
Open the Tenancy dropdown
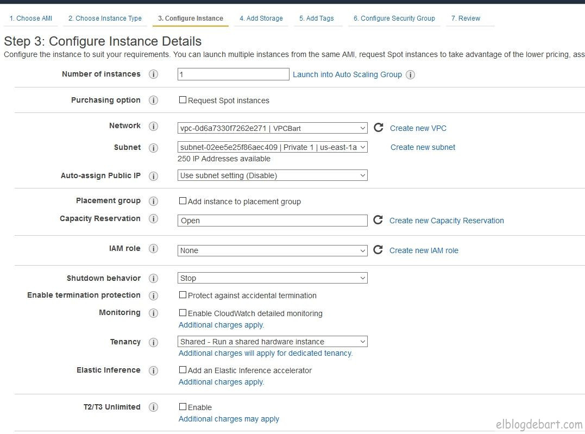point(272,342)
